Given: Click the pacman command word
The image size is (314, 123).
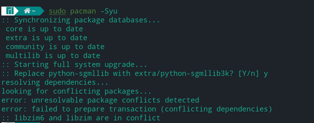Looking at the screenshot, I should click(83, 11).
